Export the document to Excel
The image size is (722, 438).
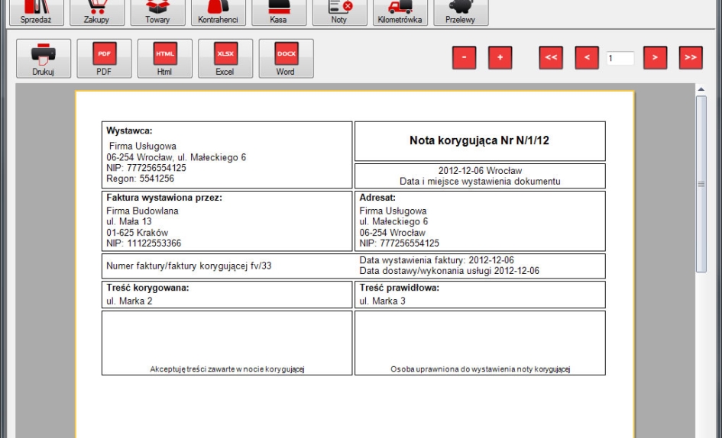[x=225, y=59]
